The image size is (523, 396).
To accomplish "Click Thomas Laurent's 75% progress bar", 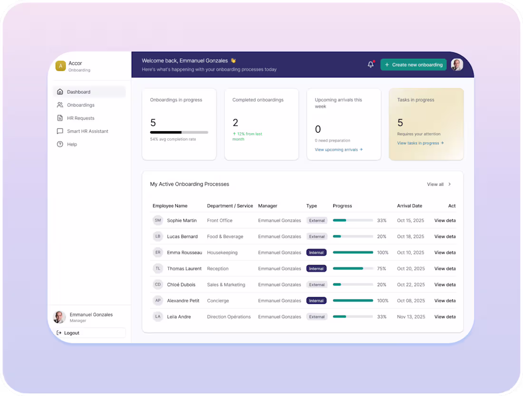I will [x=353, y=269].
